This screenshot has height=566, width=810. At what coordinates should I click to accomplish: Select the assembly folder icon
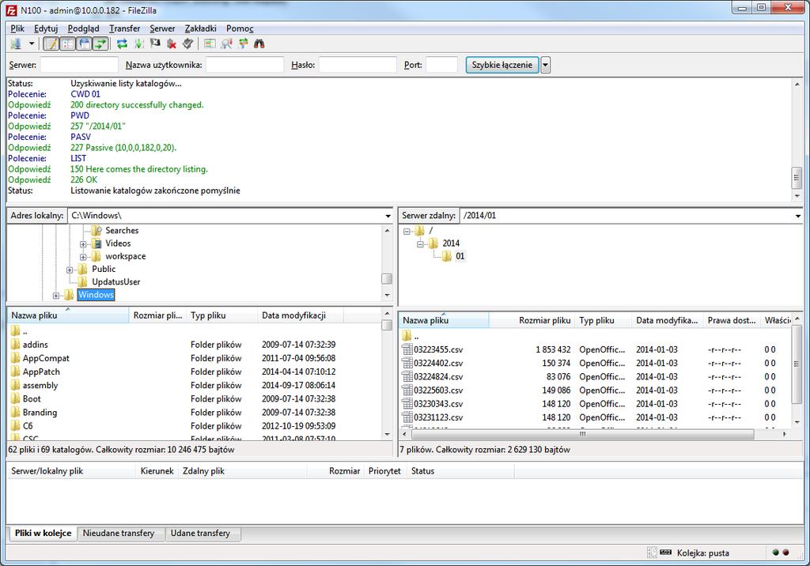pyautogui.click(x=16, y=385)
